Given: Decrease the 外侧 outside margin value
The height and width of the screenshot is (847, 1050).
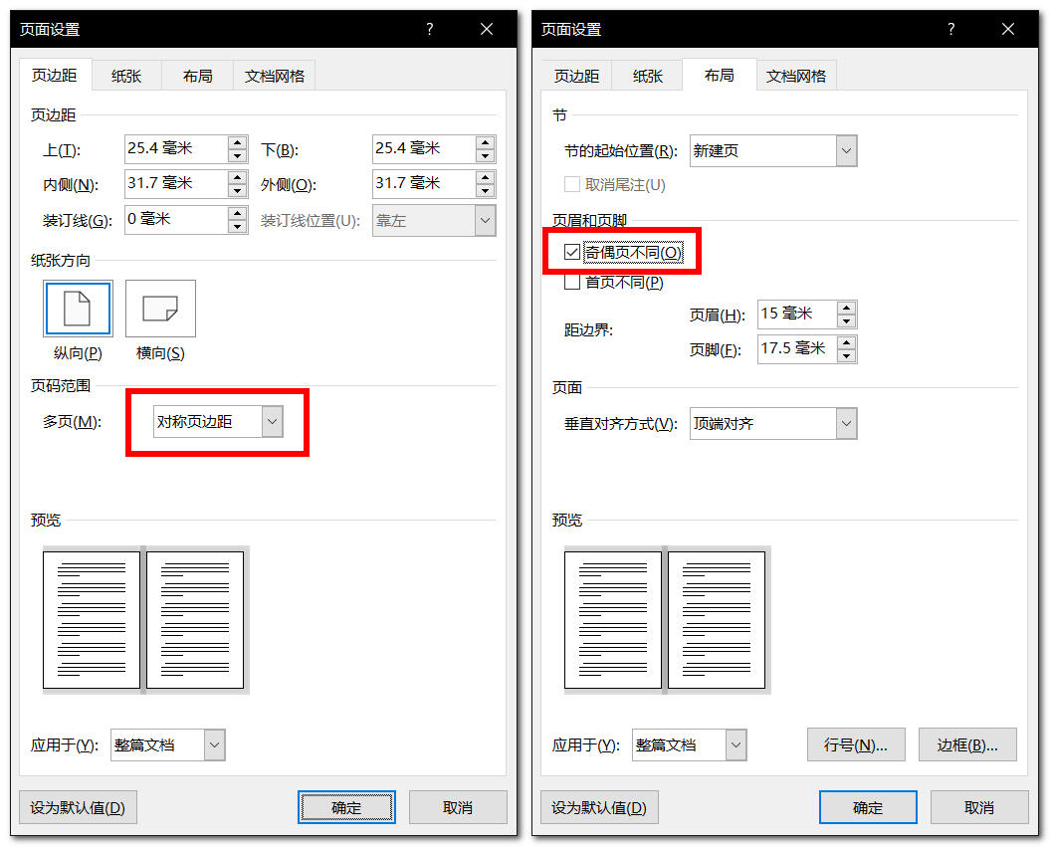Looking at the screenshot, I should (485, 190).
